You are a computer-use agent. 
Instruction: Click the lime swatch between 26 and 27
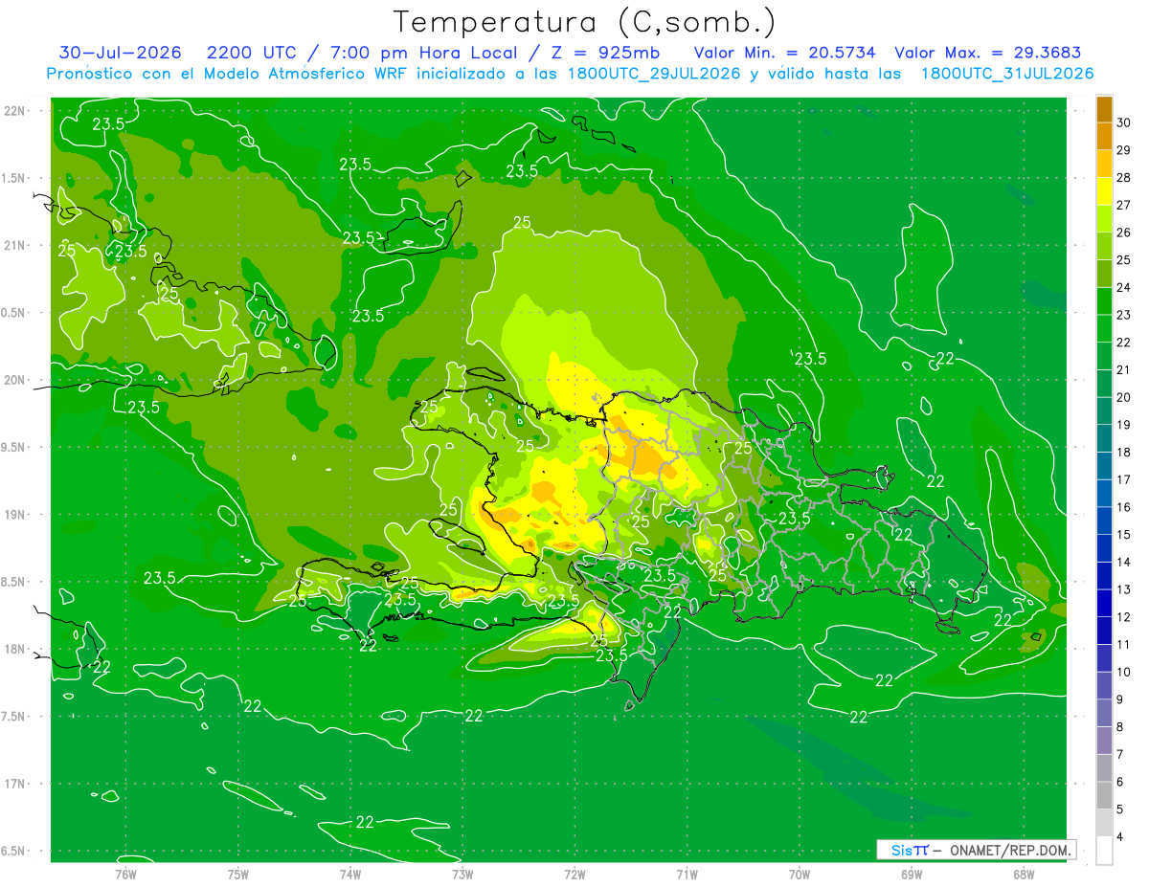(x=1104, y=219)
